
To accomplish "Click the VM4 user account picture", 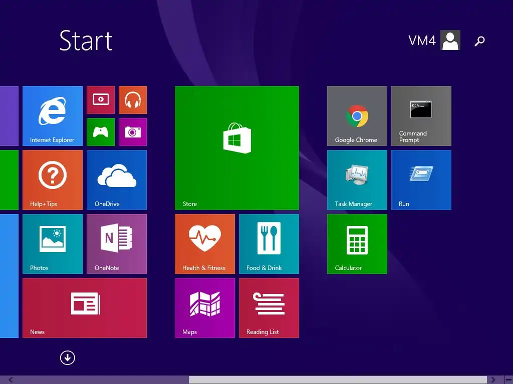I will (x=450, y=40).
